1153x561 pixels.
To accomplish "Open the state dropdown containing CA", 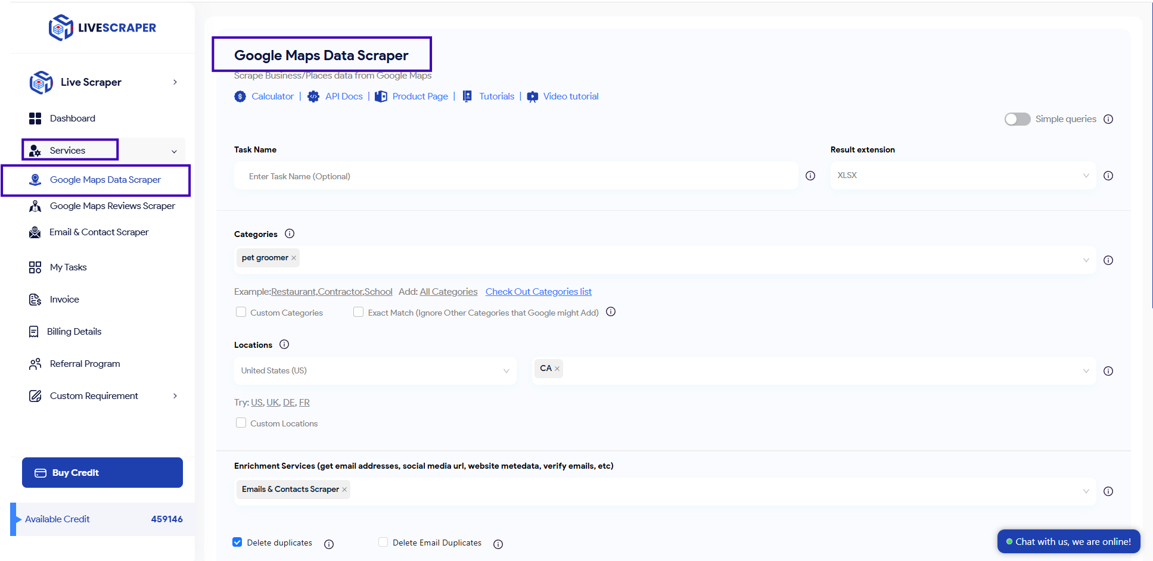I will point(814,370).
